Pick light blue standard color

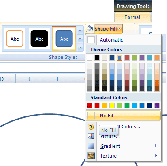point(134,105)
